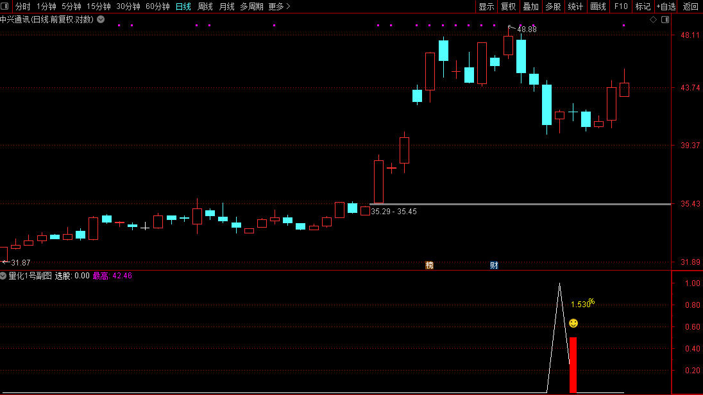Viewport: 703px width, 395px height.
Task: Click the 48.88 high price label
Action: pyautogui.click(x=527, y=29)
